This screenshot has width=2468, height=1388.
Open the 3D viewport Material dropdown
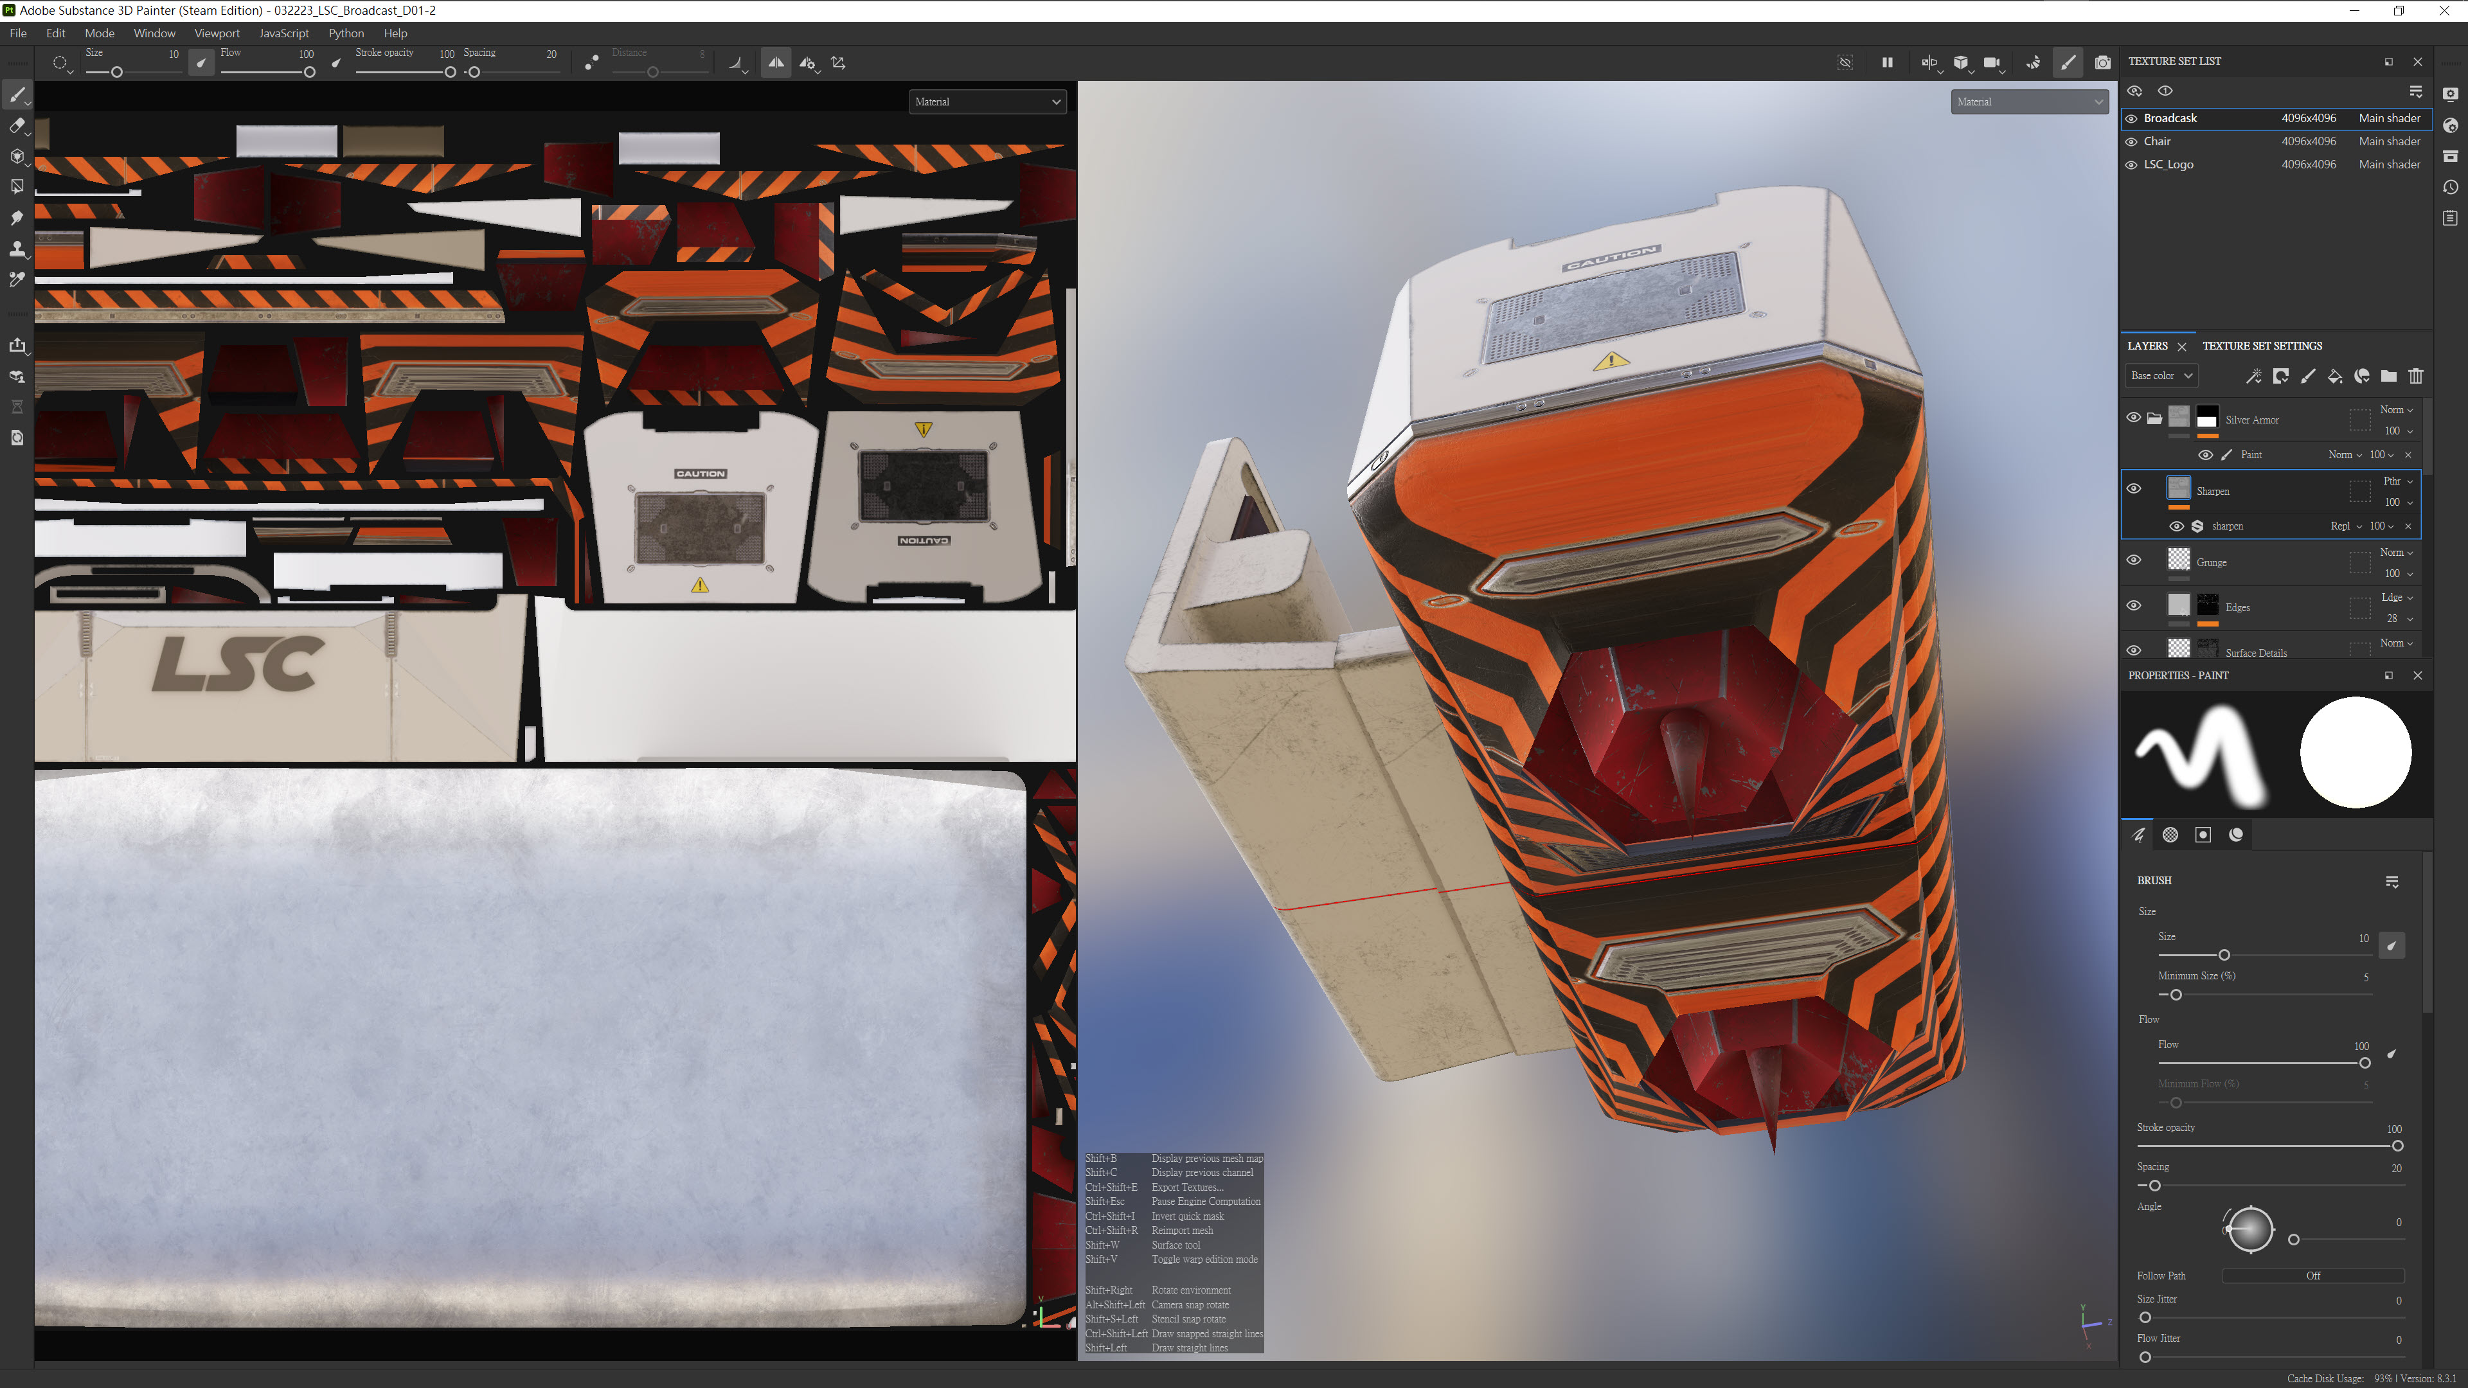click(2029, 102)
